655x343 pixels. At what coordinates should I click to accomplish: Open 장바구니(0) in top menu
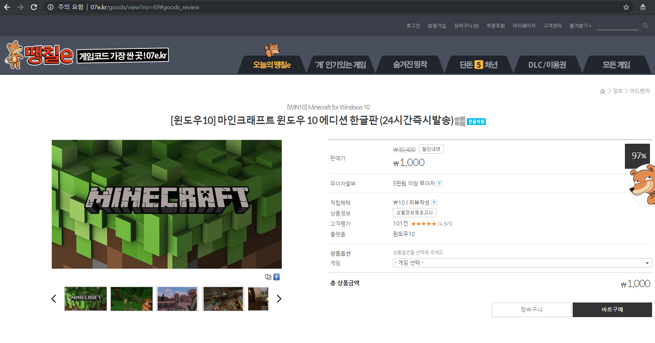[466, 26]
